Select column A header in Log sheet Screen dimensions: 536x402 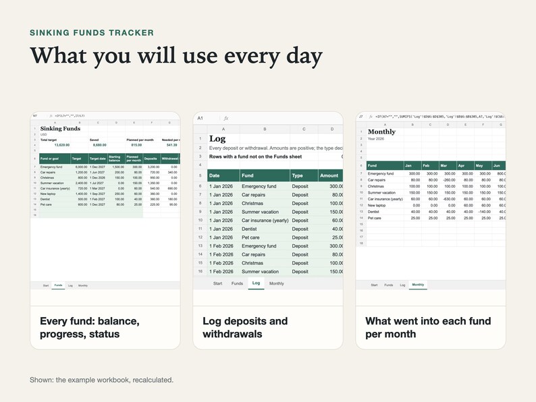(x=223, y=129)
